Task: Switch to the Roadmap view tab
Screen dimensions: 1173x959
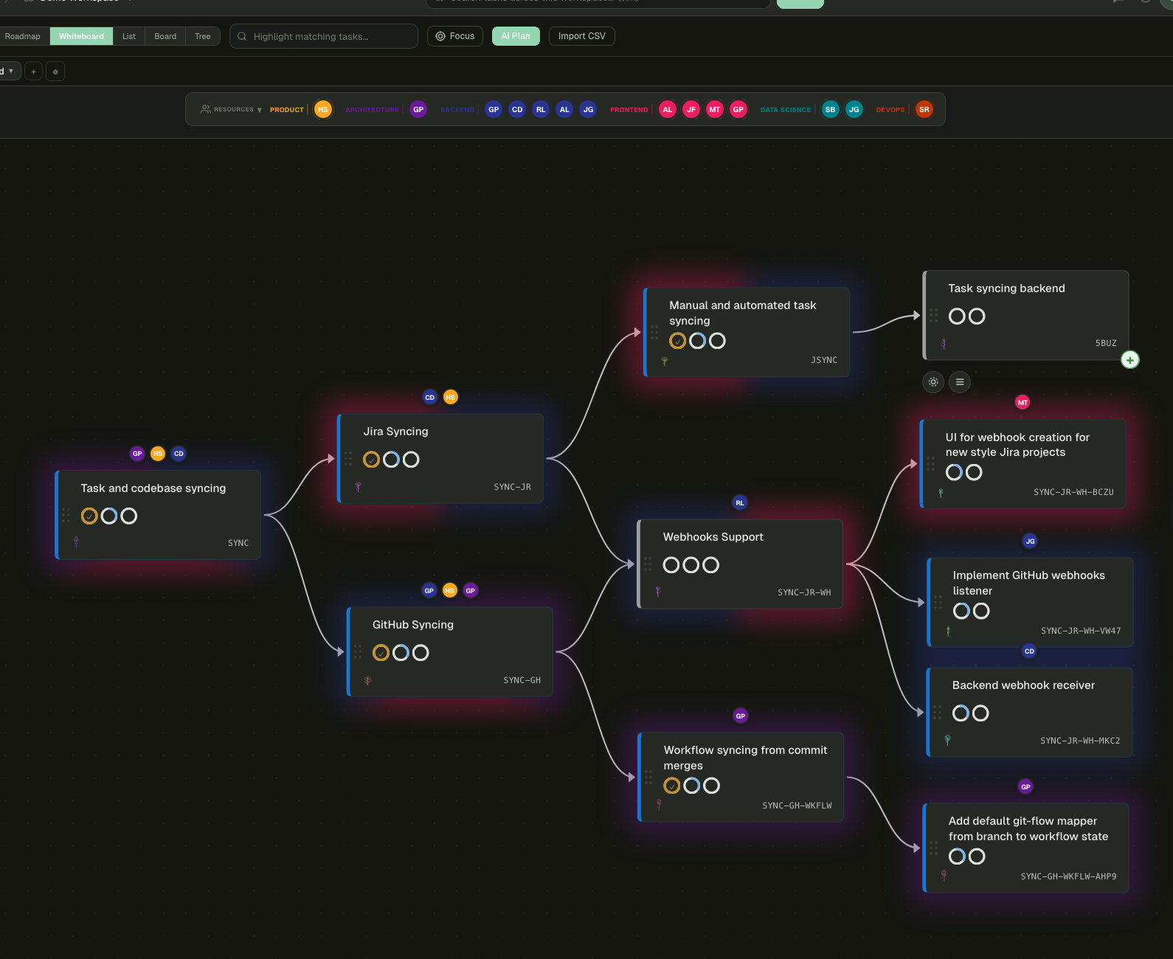Action: tap(22, 36)
